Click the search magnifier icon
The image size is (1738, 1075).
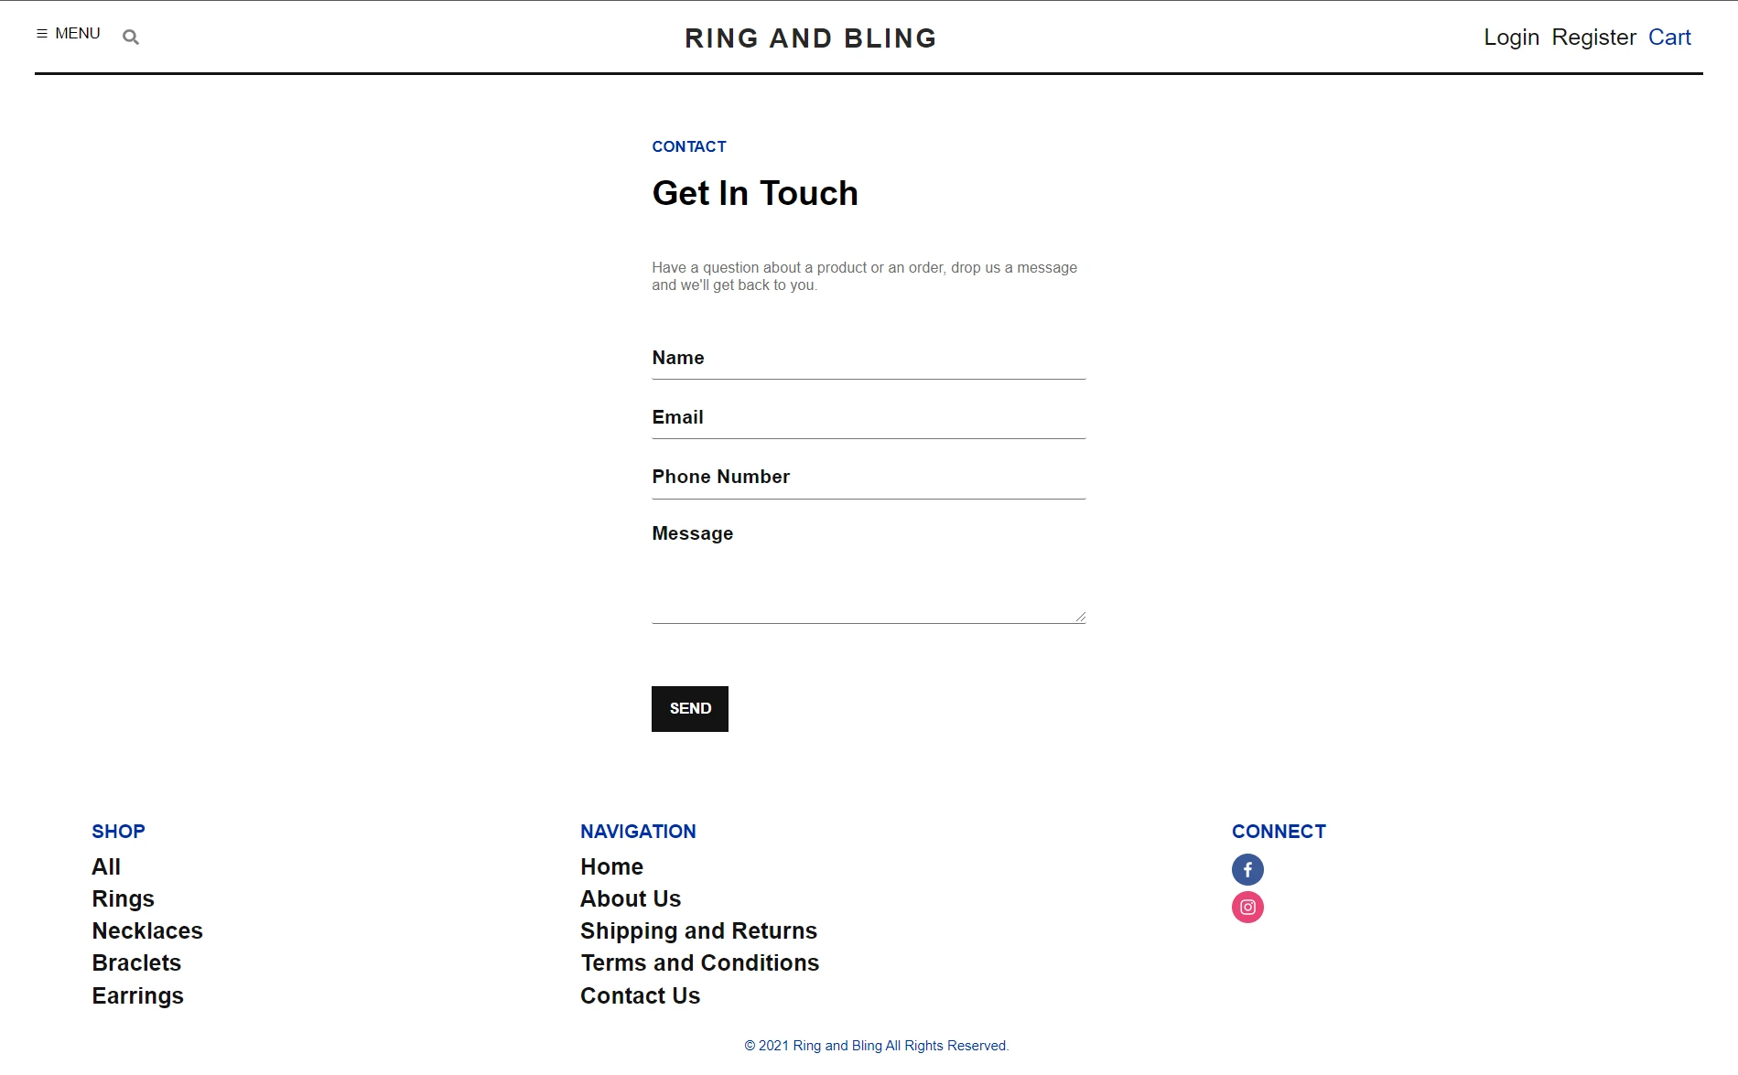point(131,38)
